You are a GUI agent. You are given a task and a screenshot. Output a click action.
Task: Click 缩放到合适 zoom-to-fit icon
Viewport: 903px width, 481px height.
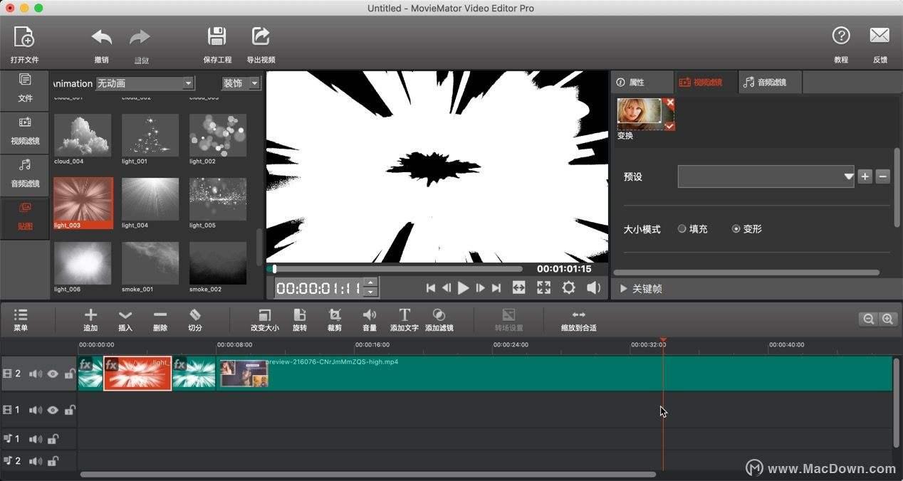578,314
